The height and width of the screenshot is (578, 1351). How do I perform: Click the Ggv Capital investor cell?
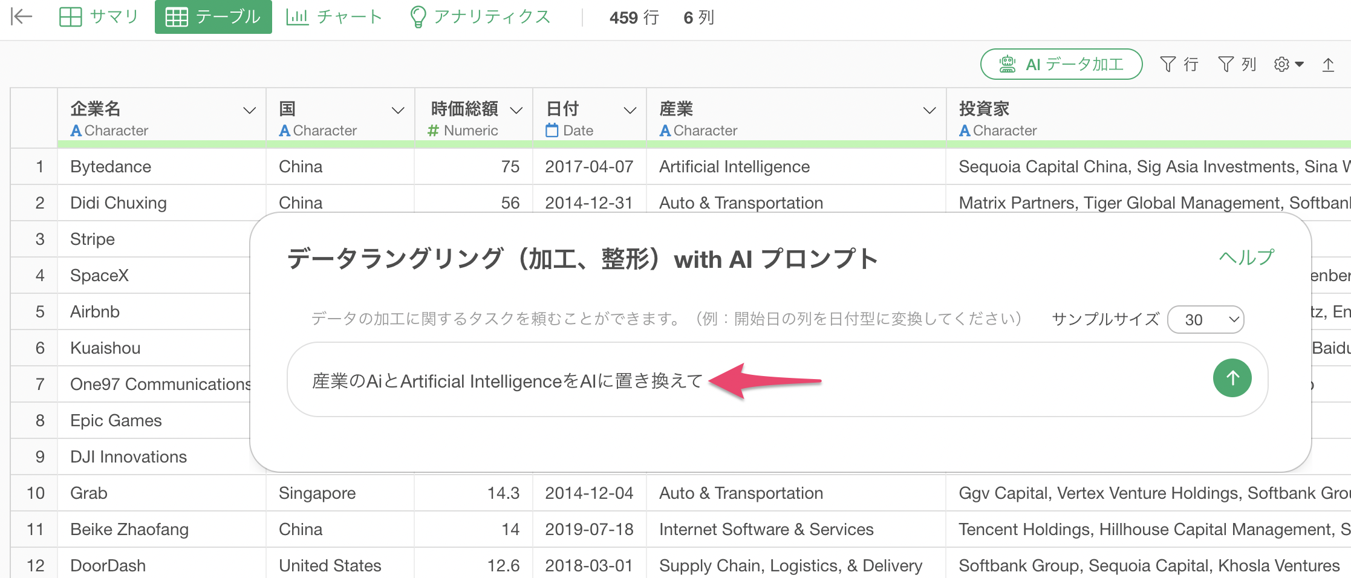coord(1148,493)
